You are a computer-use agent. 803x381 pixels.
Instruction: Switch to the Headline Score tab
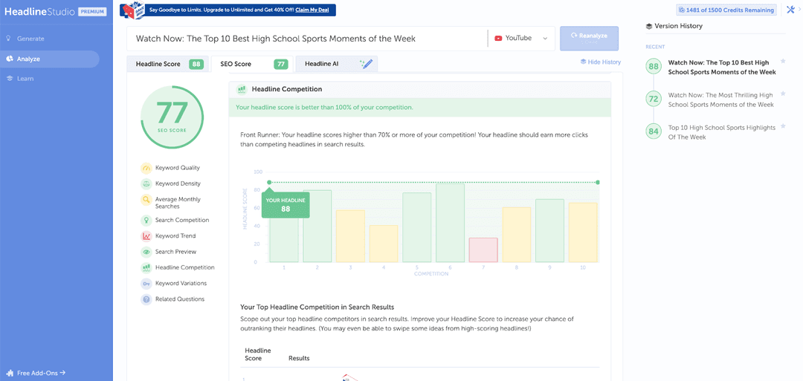[x=167, y=65]
